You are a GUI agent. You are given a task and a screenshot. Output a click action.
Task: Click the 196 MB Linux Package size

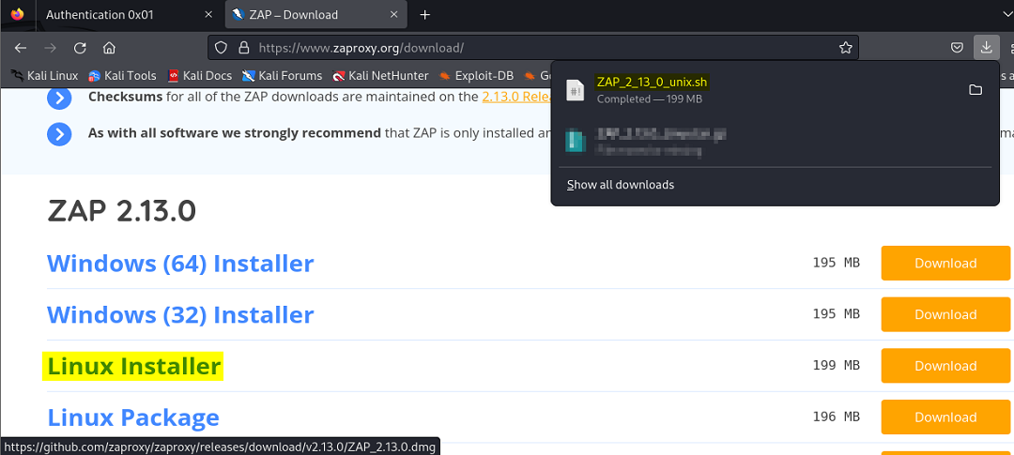837,417
